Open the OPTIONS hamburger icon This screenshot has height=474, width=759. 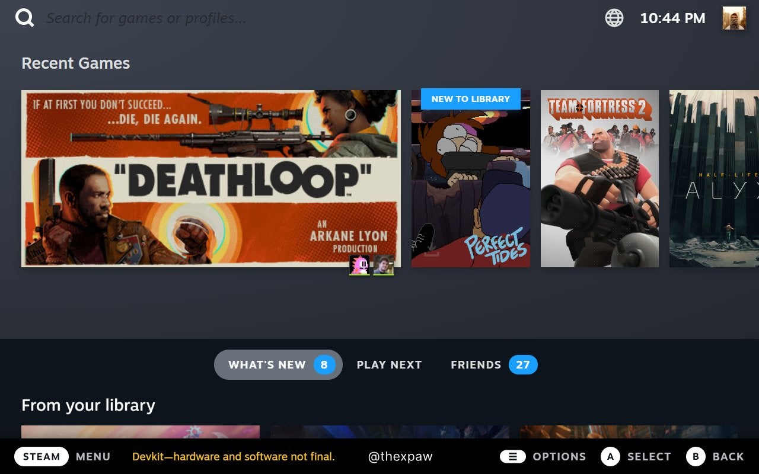513,456
